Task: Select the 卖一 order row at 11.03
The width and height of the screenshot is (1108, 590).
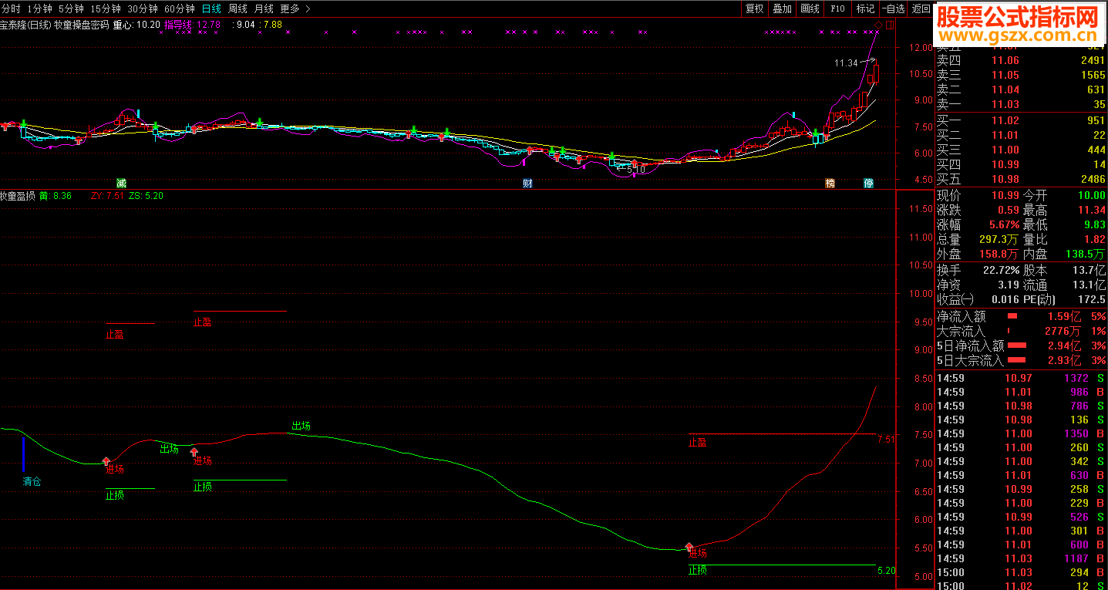Action: tap(1021, 104)
